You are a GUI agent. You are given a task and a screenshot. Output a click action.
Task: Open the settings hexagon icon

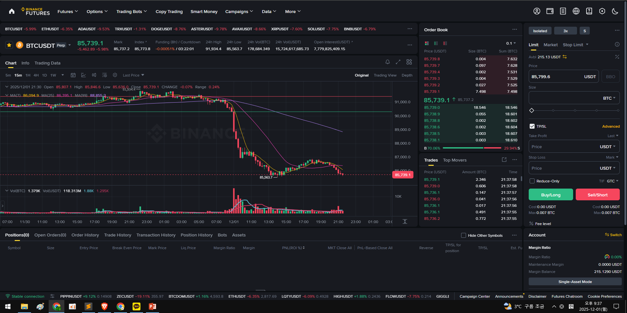click(602, 11)
